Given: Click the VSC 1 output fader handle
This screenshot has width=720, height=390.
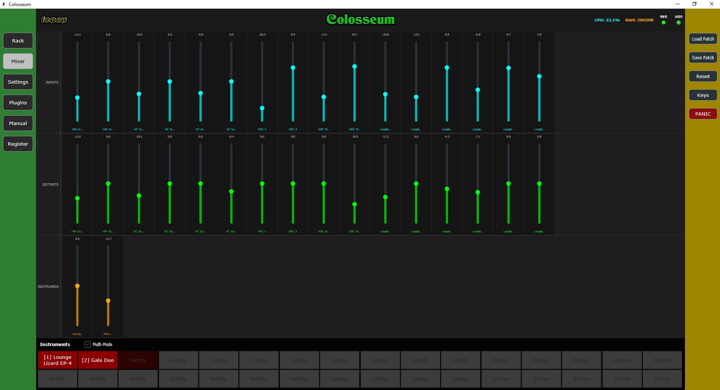Looking at the screenshot, I should 262,184.
